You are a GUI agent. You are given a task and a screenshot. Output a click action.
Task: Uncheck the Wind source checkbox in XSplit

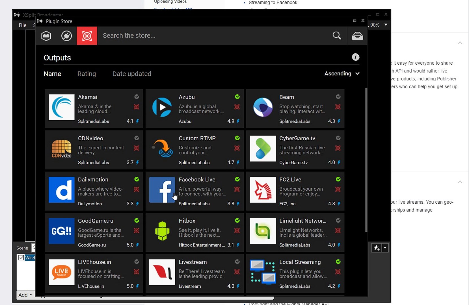(x=21, y=258)
